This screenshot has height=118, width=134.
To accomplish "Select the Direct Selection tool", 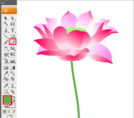I will (x=13, y=18).
